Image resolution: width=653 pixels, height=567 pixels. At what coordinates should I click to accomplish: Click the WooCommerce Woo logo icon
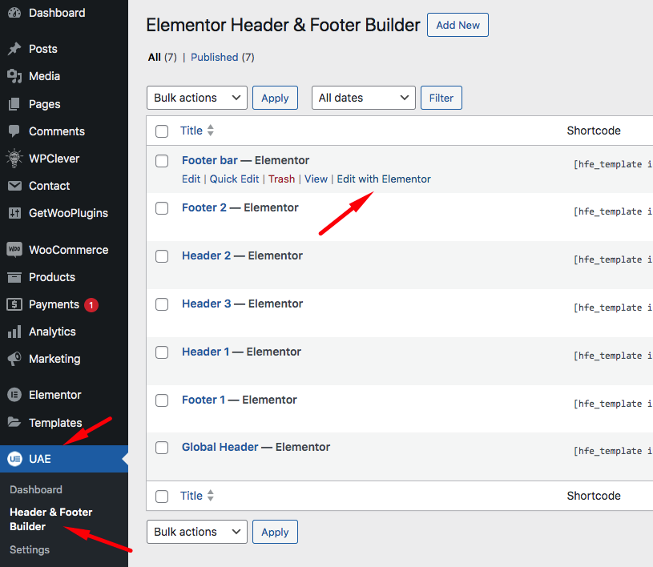(14, 250)
